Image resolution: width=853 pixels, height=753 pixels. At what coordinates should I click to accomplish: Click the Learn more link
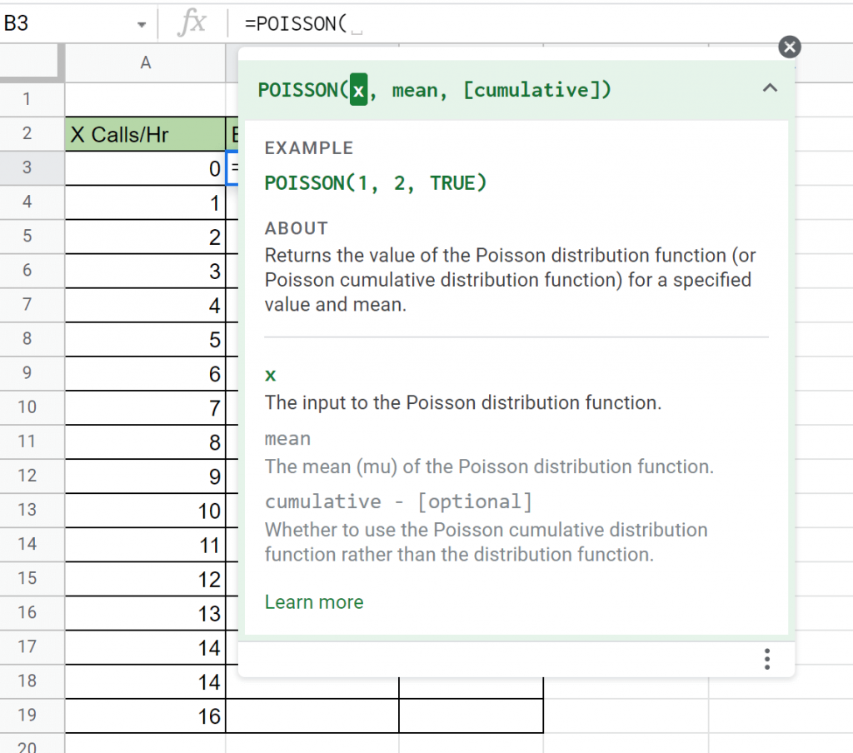313,601
